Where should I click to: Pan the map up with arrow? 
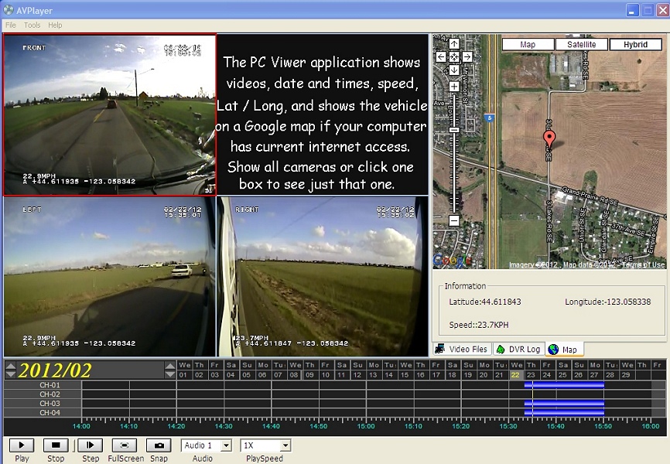coord(454,44)
